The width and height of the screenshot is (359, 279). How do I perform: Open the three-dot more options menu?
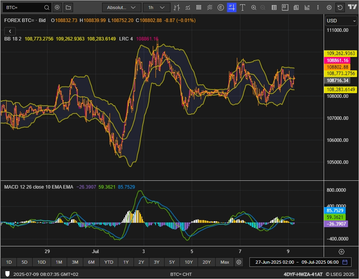[318, 7]
